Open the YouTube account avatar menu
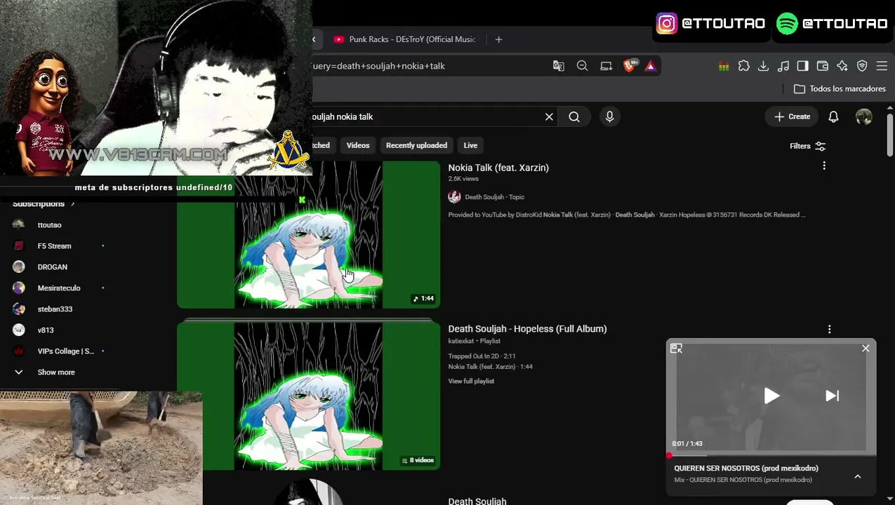 (x=864, y=117)
